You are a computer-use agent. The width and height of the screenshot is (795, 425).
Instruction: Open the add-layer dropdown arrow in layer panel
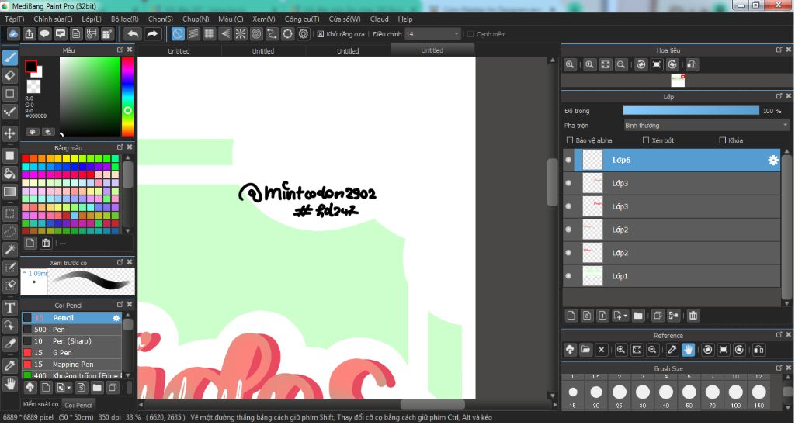point(624,316)
